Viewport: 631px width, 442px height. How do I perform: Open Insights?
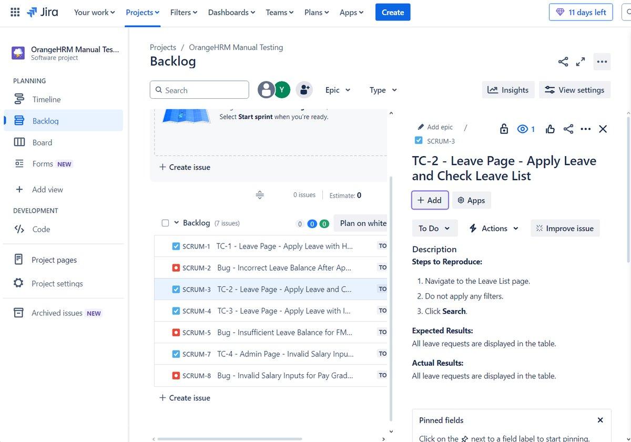click(x=508, y=90)
